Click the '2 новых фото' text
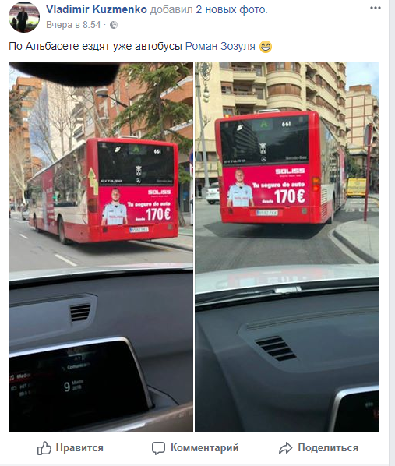395x466 pixels. [x=231, y=9]
